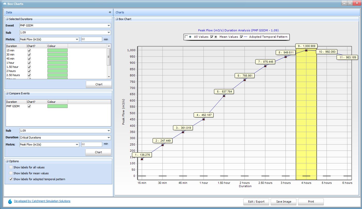Collapse the Compare Events section icon
The width and height of the screenshot is (362, 209).
(7, 93)
